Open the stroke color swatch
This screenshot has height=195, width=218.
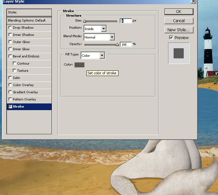(79, 65)
